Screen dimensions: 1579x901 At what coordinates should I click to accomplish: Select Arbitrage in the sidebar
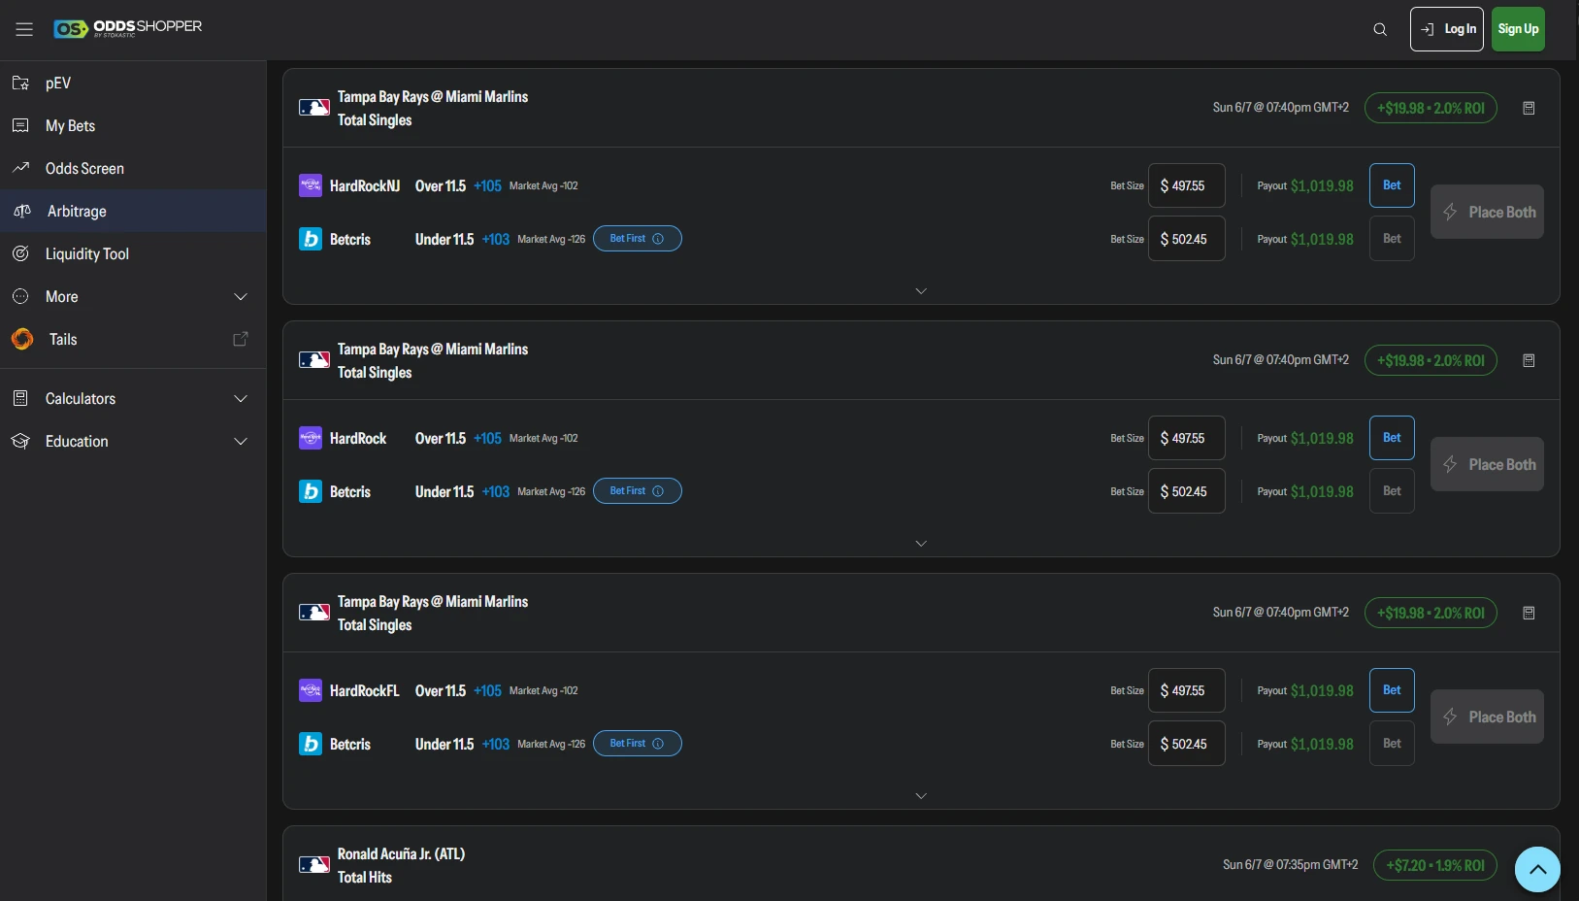(x=133, y=211)
